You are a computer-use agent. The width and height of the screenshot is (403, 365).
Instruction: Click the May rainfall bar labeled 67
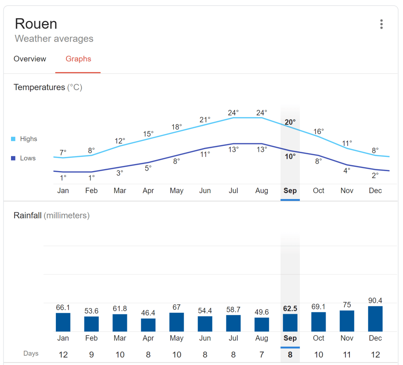pos(176,322)
